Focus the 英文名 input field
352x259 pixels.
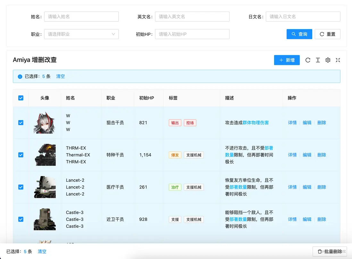click(x=192, y=17)
